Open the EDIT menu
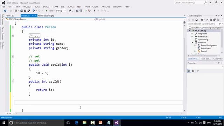The width and height of the screenshot is (224, 126). [10, 7]
